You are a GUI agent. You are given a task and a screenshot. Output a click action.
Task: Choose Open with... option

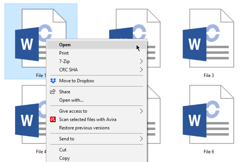coord(96,100)
